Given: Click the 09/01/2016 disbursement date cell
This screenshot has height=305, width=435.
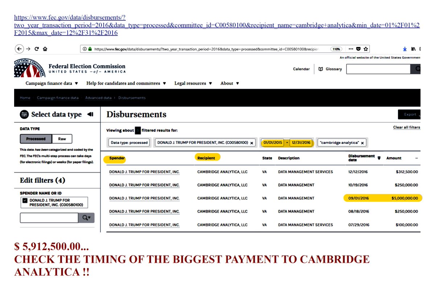Looking at the screenshot, I should [x=359, y=198].
